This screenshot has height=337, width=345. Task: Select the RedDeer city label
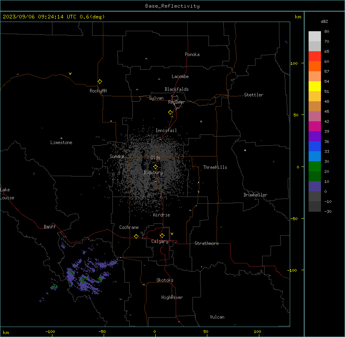(176, 102)
